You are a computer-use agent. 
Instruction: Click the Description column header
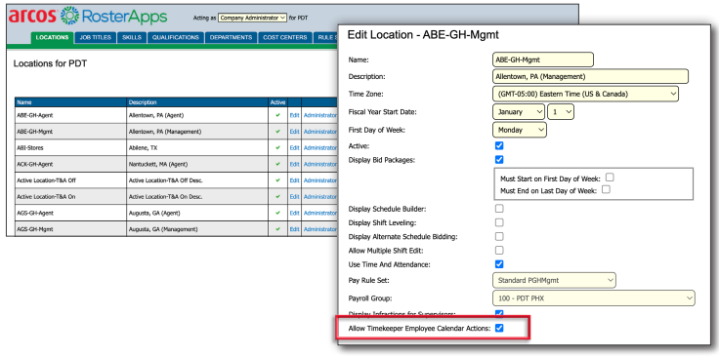pos(197,102)
